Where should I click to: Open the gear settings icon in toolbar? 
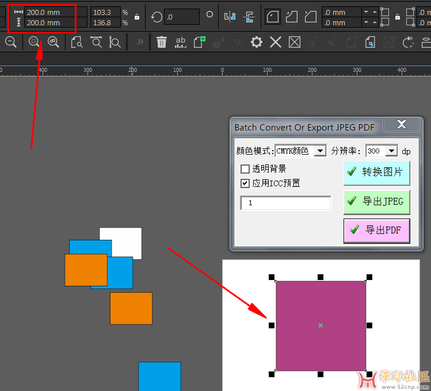pyautogui.click(x=257, y=42)
